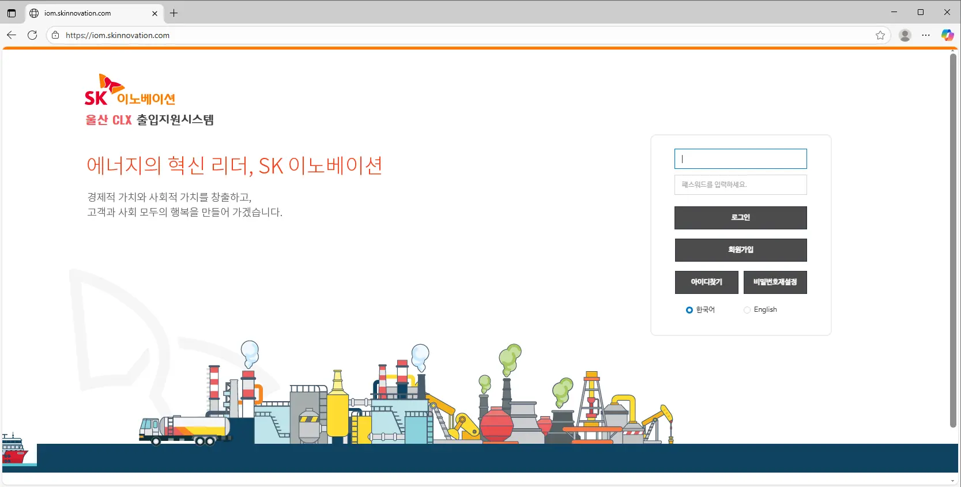The width and height of the screenshot is (961, 487).
Task: Click the red ship illustration
Action: [14, 449]
